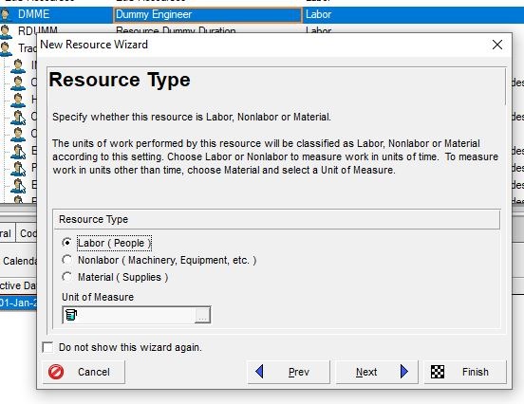Cancel the New Resource Wizard
The image size is (524, 404).
(84, 372)
